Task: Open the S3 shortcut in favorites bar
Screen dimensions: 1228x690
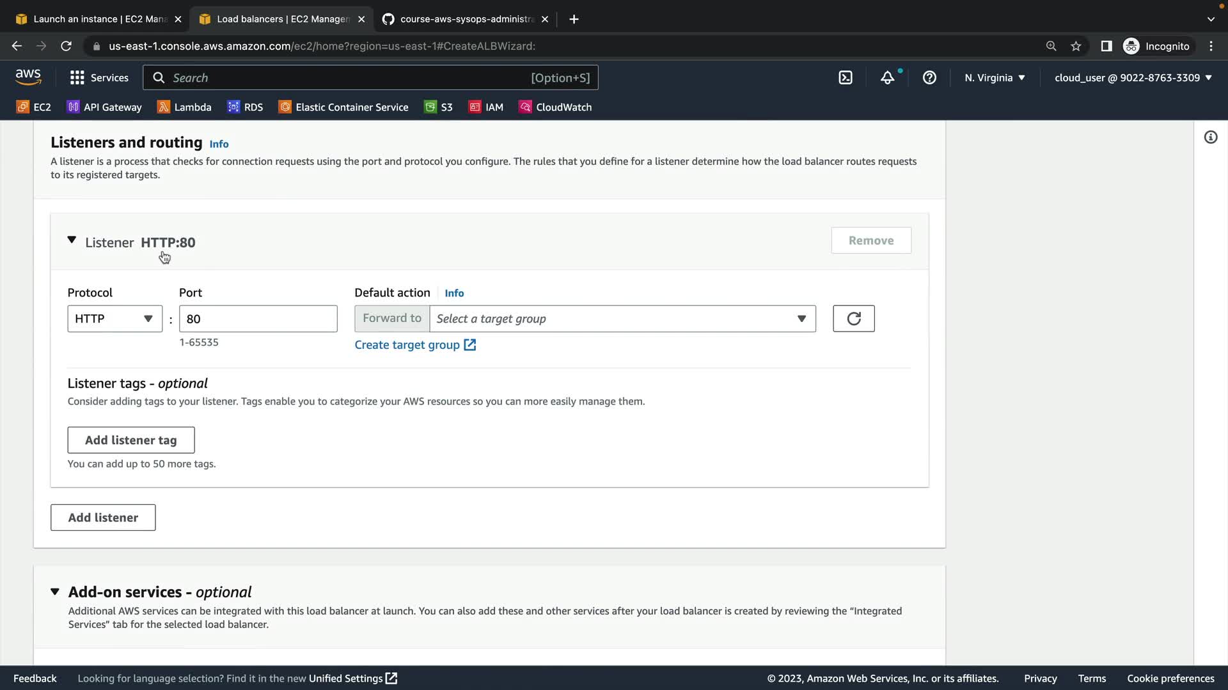Action: point(439,107)
